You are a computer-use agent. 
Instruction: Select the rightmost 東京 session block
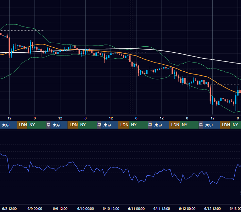(x=211, y=125)
